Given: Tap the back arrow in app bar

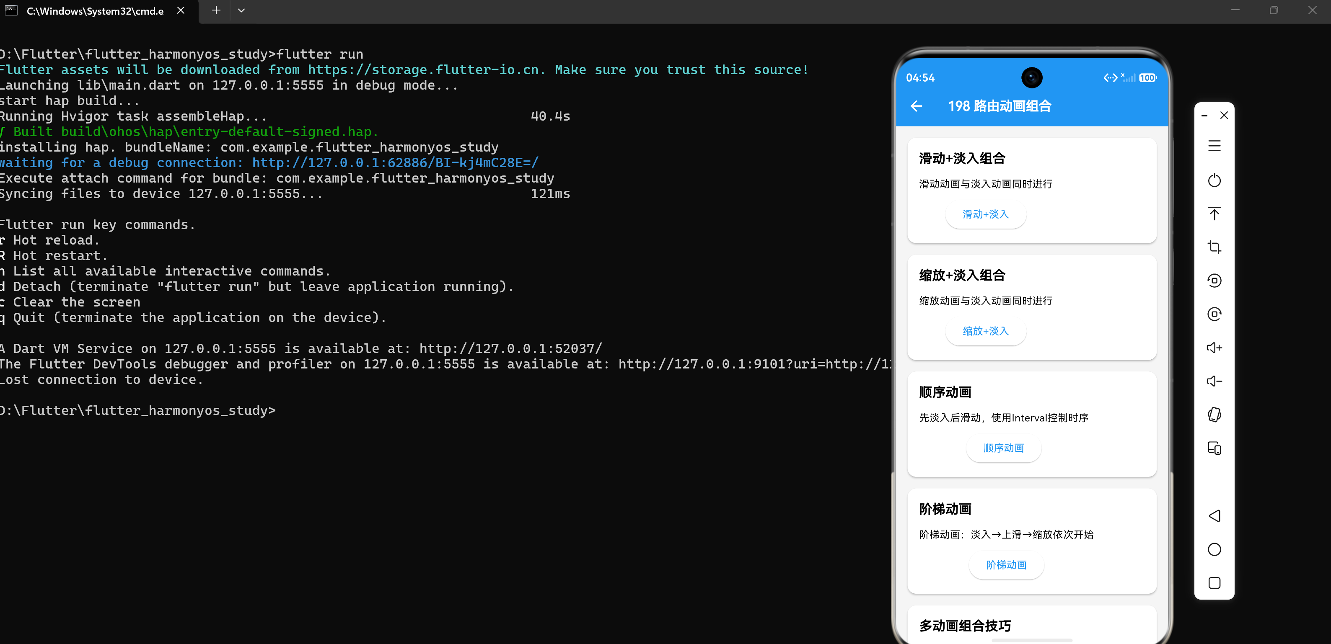Looking at the screenshot, I should pyautogui.click(x=916, y=106).
